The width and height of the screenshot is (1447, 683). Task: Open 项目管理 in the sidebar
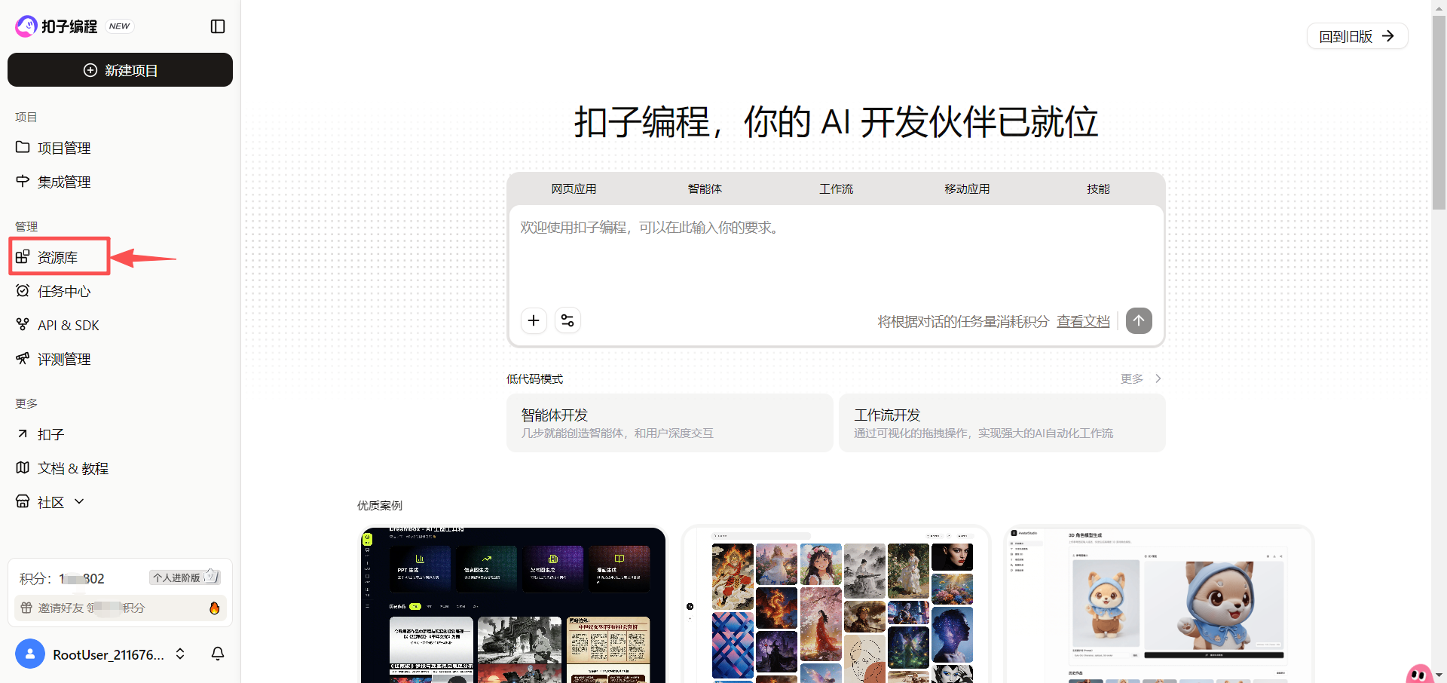point(64,148)
